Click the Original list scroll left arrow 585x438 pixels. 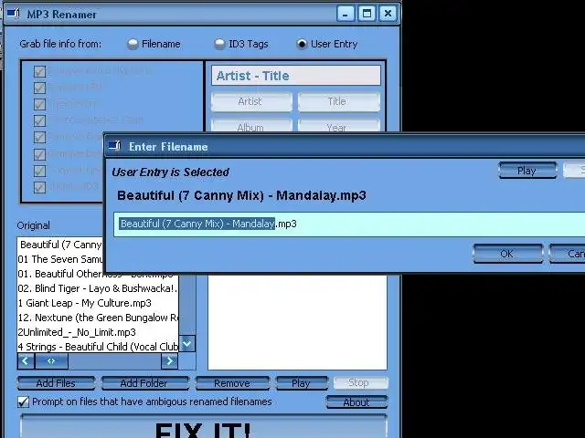click(26, 361)
